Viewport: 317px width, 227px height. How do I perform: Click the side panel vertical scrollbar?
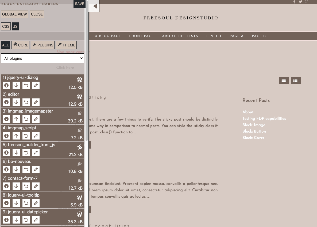(87, 71)
